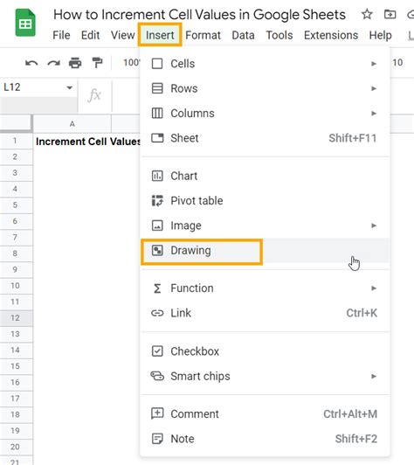Click the select-all corner box
Screen dimensions: 414x465
16,122
